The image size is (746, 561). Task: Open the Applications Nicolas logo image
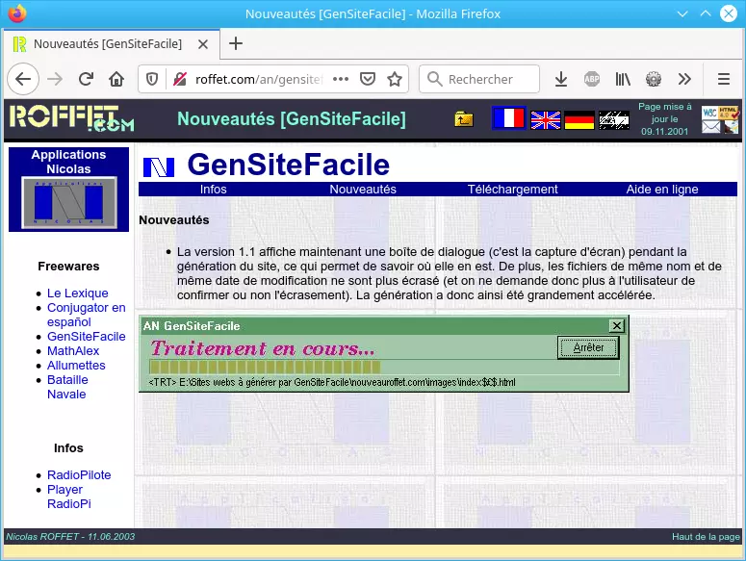pyautogui.click(x=69, y=203)
